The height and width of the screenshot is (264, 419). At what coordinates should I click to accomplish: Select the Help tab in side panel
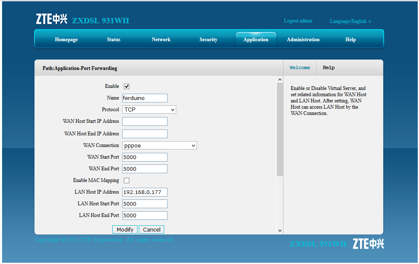tap(328, 67)
